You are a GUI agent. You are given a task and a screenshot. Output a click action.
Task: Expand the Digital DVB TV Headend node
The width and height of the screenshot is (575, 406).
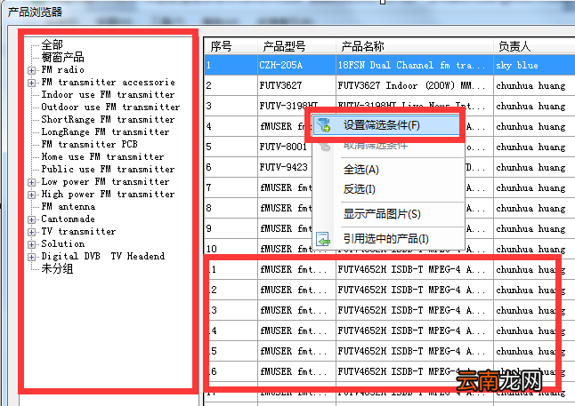coord(31,257)
